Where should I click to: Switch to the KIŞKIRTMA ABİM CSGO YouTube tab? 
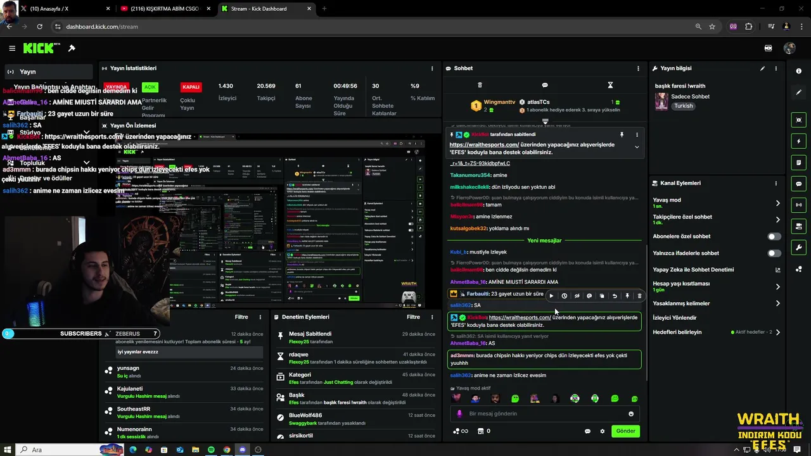tap(165, 9)
